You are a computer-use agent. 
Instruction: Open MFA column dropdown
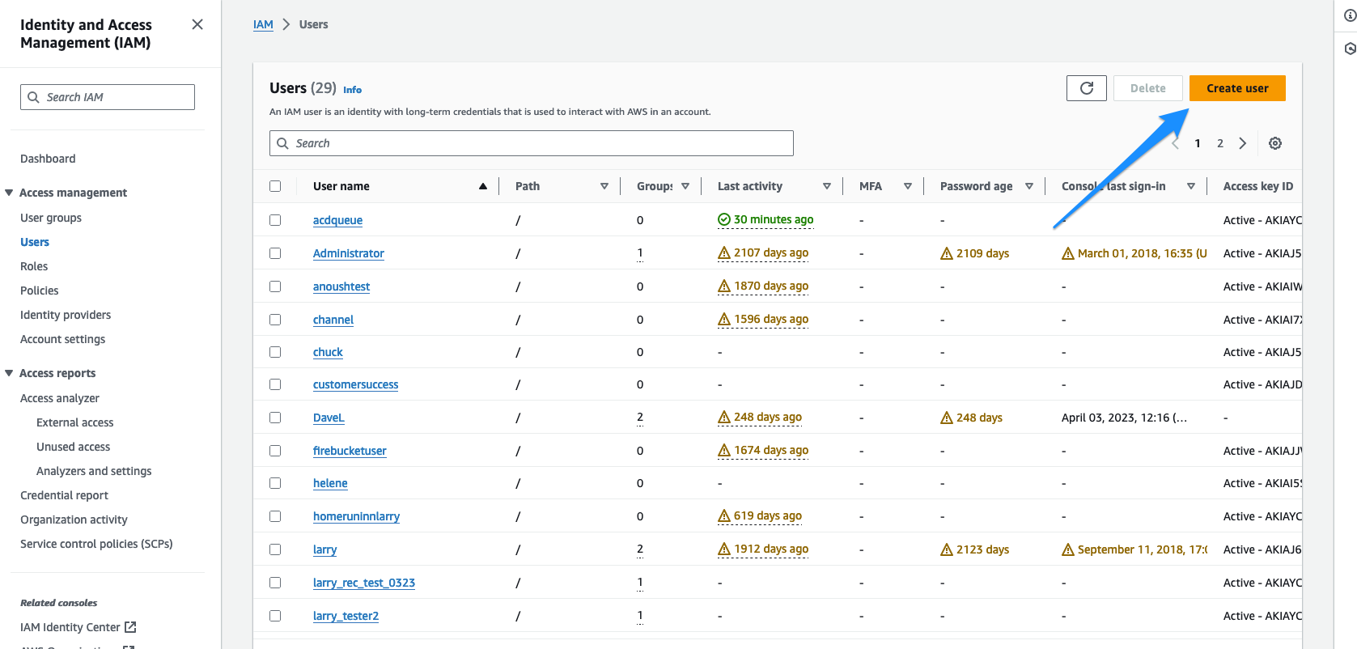(x=908, y=186)
